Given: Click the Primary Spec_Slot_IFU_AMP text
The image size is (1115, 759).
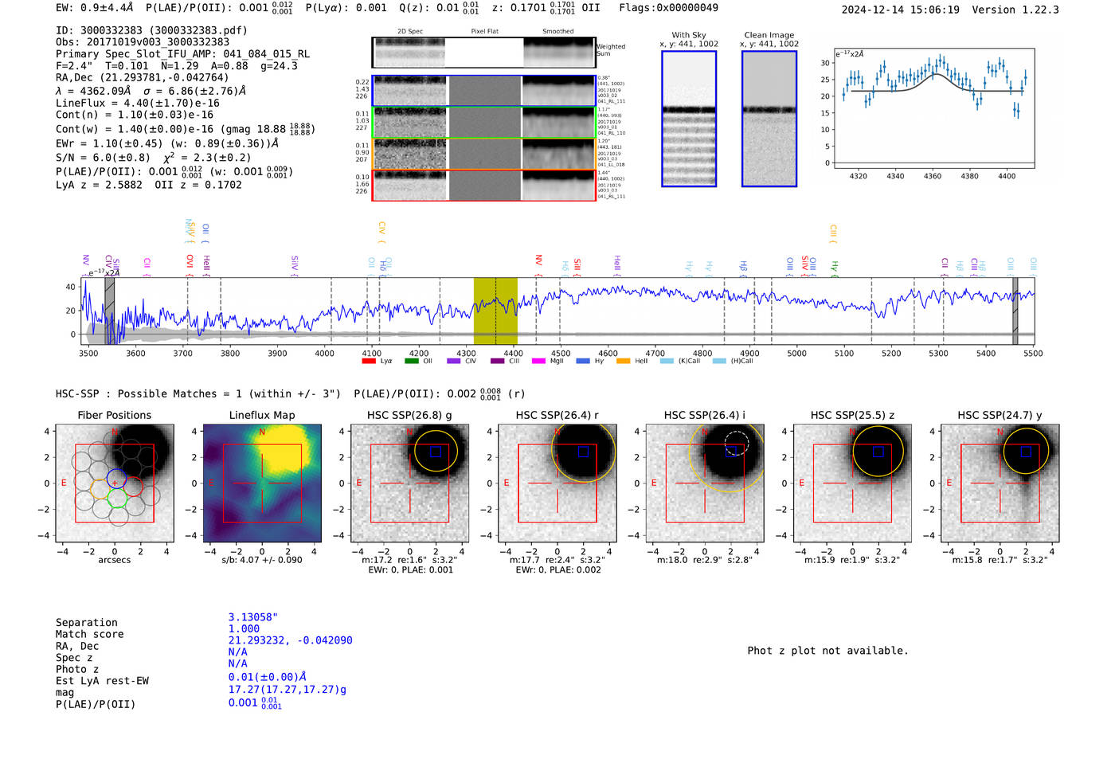Looking at the screenshot, I should 183,54.
